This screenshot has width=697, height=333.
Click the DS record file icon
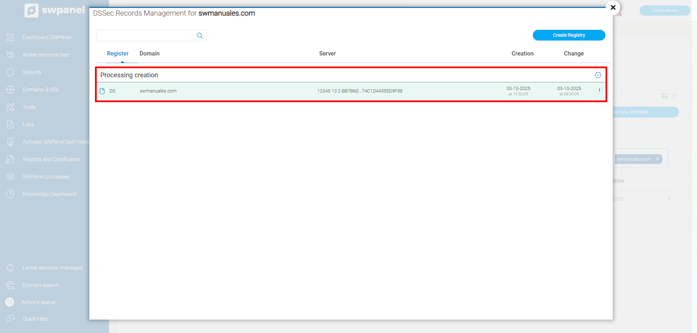coord(102,91)
